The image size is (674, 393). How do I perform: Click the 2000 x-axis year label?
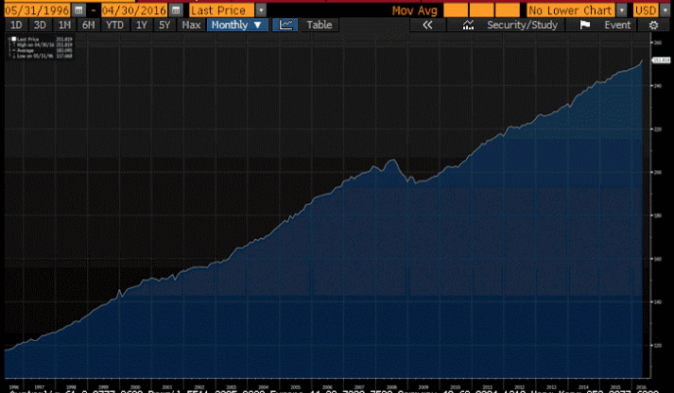click(x=135, y=387)
